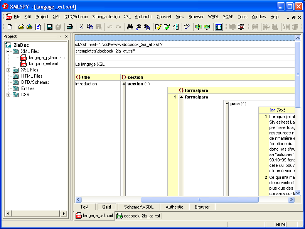
Task: Click the Open file folder icon
Action: (x=21, y=27)
